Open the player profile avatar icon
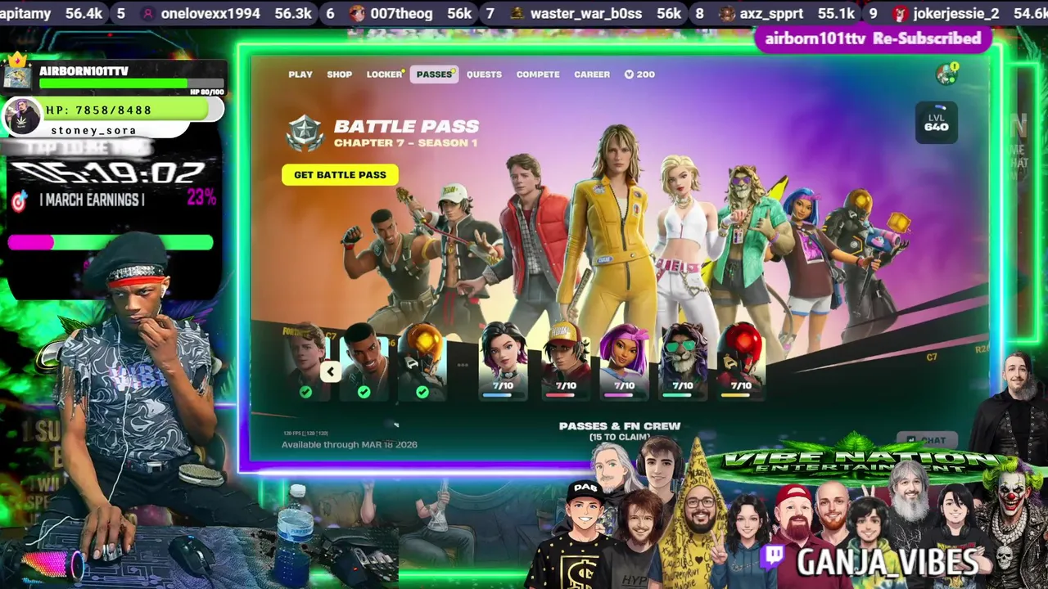Viewport: 1048px width, 589px height. (x=946, y=74)
